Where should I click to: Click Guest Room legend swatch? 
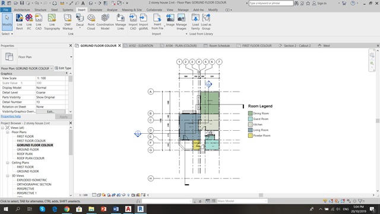[251, 119]
